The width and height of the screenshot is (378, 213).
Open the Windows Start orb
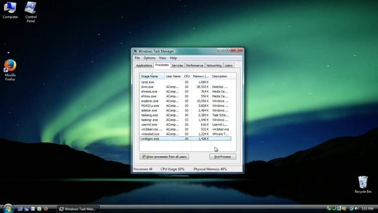pyautogui.click(x=8, y=208)
